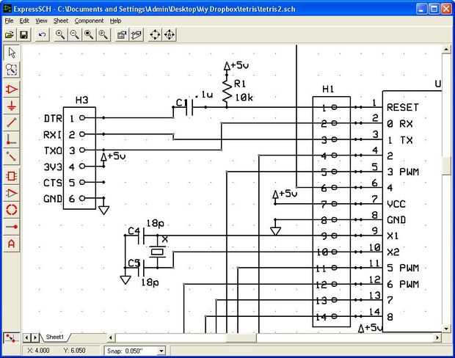The height and width of the screenshot is (358, 455).
Task: Click the H1 header label
Action: [328, 89]
